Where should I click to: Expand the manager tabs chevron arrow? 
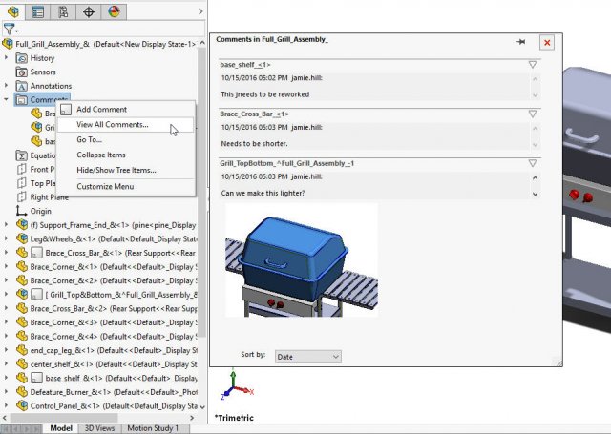[x=200, y=11]
